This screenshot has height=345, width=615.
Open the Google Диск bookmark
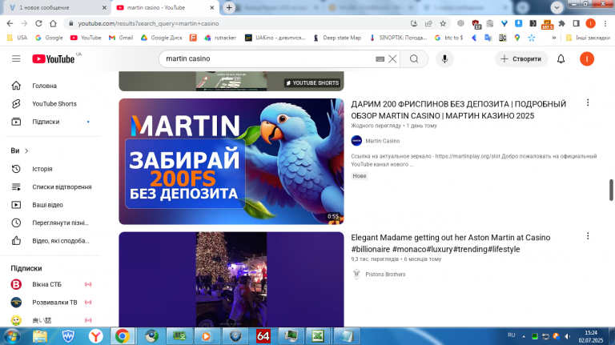162,38
